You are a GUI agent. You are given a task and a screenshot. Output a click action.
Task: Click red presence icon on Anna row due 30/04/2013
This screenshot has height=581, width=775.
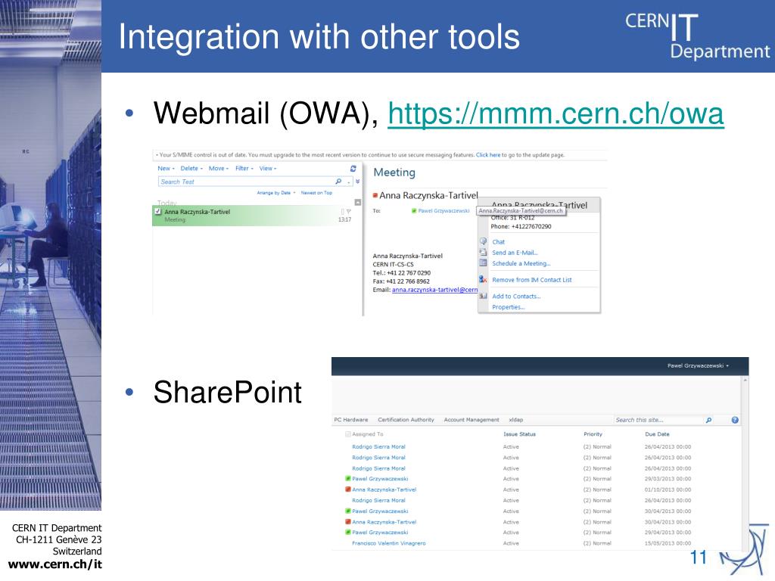tap(348, 522)
